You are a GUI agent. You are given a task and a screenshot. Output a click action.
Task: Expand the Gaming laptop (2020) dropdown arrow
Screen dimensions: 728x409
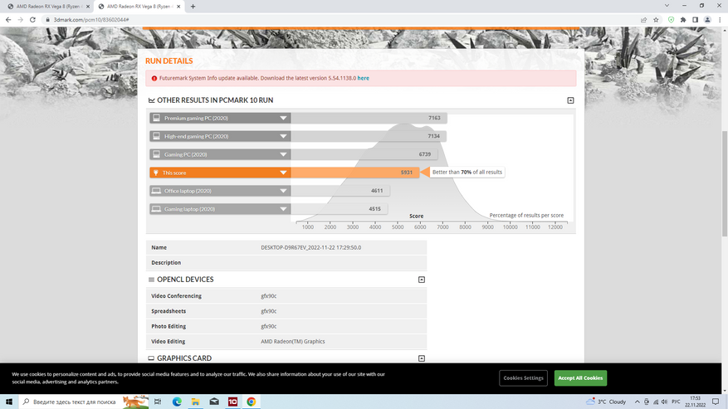(283, 209)
